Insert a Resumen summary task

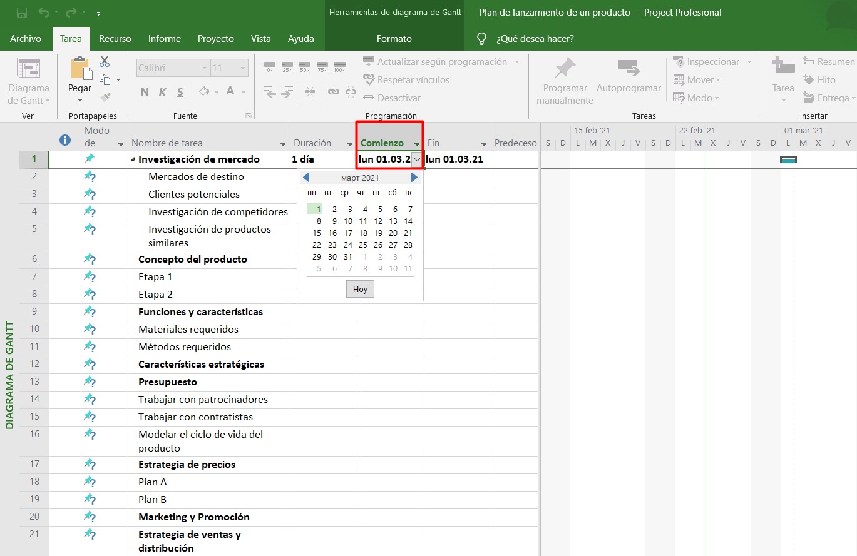(x=828, y=62)
